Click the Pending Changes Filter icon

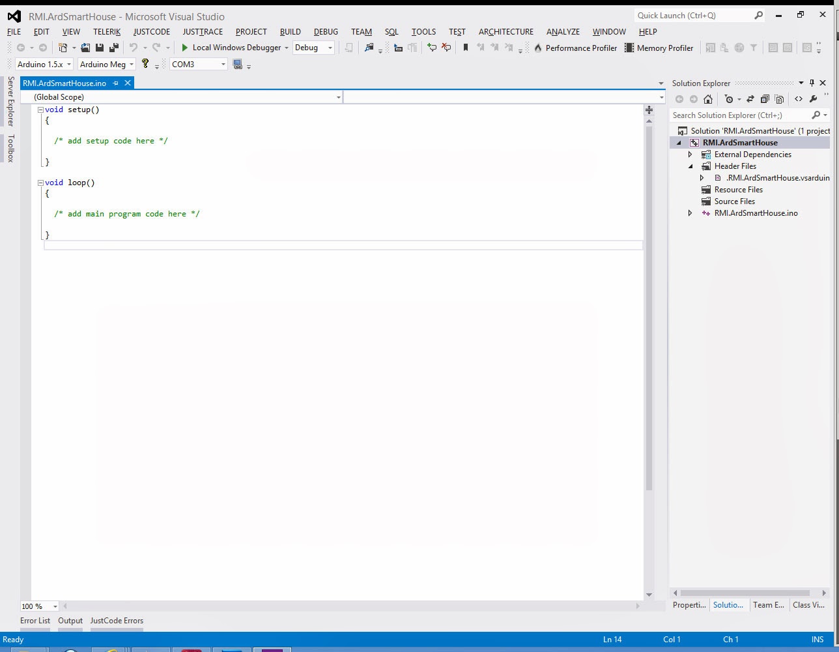(x=729, y=99)
